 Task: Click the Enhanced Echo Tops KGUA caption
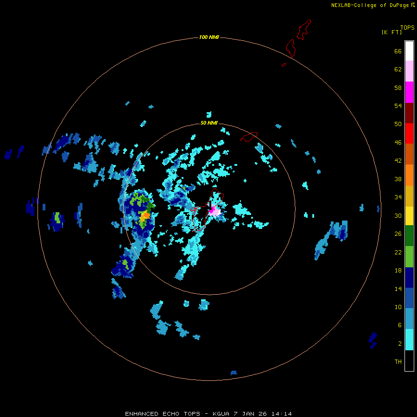(x=208, y=414)
